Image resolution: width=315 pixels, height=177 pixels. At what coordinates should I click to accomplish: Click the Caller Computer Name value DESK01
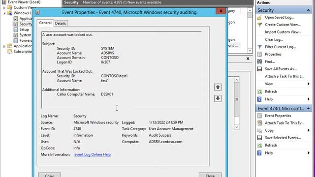pos(107,94)
